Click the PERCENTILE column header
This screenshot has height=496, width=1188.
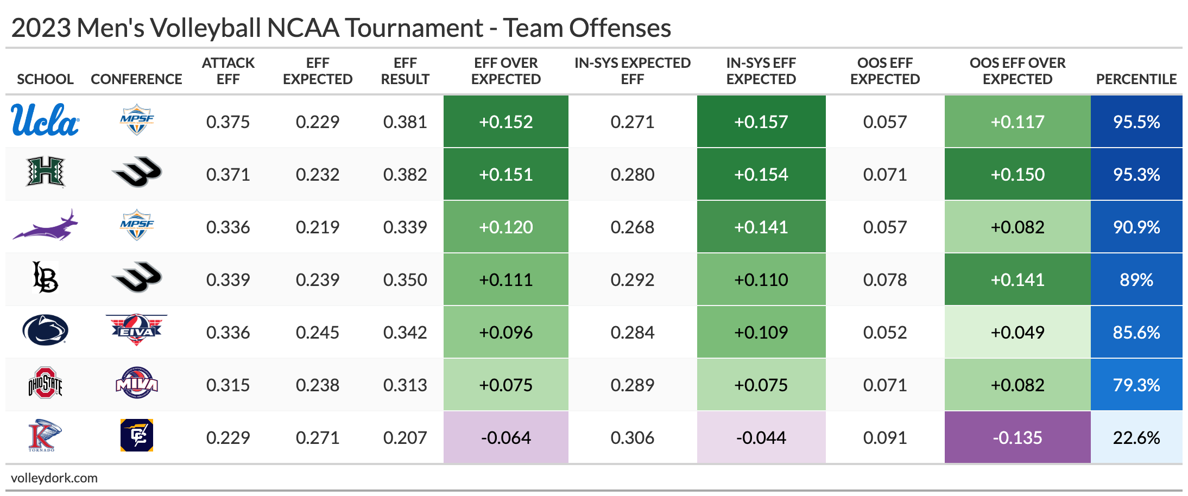1136,79
